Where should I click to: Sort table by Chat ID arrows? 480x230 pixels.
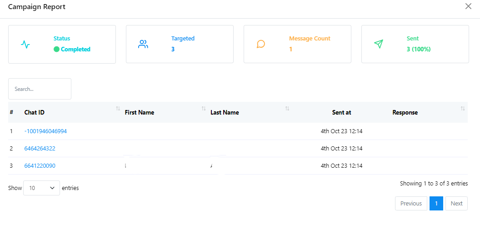tap(118, 109)
